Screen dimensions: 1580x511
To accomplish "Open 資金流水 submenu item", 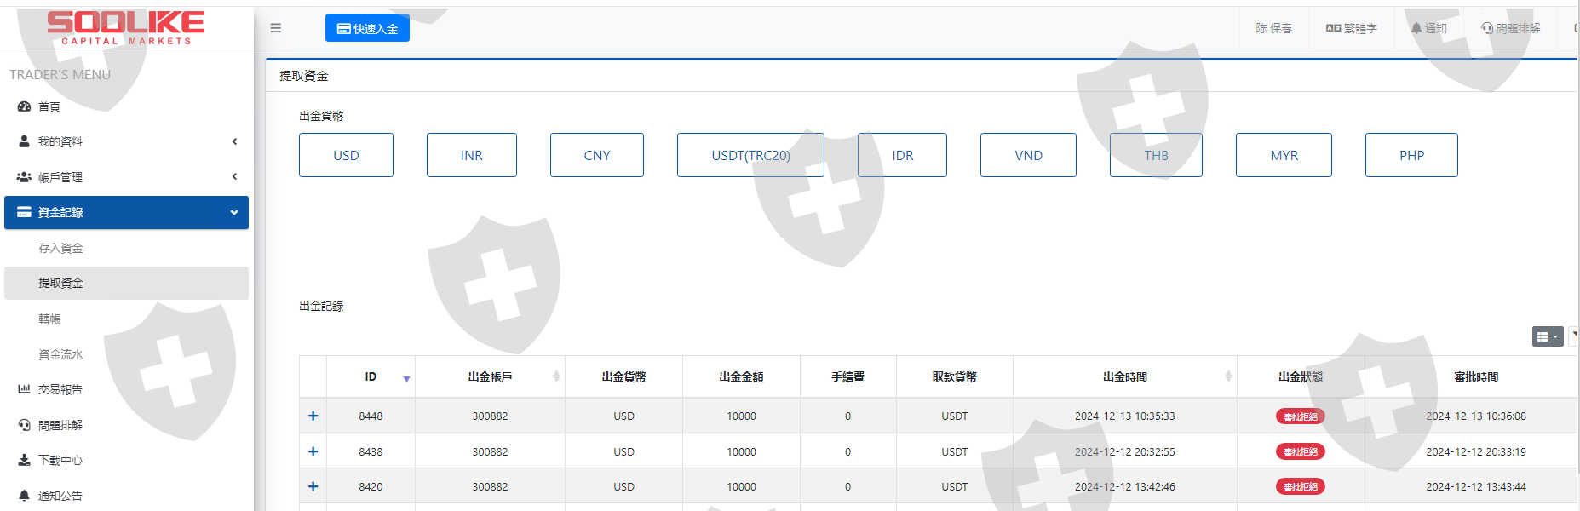I will pos(60,354).
